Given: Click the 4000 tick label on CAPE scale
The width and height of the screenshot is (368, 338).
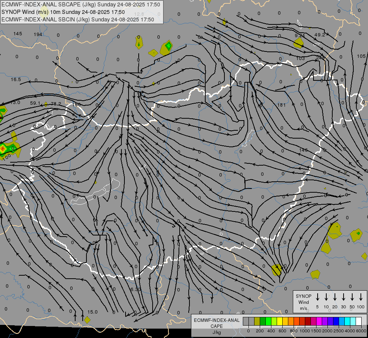Looking at the screenshot, I should pos(350,331).
